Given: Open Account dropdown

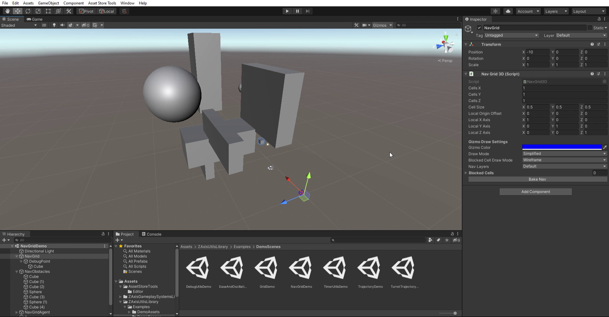Looking at the screenshot, I should (x=528, y=11).
